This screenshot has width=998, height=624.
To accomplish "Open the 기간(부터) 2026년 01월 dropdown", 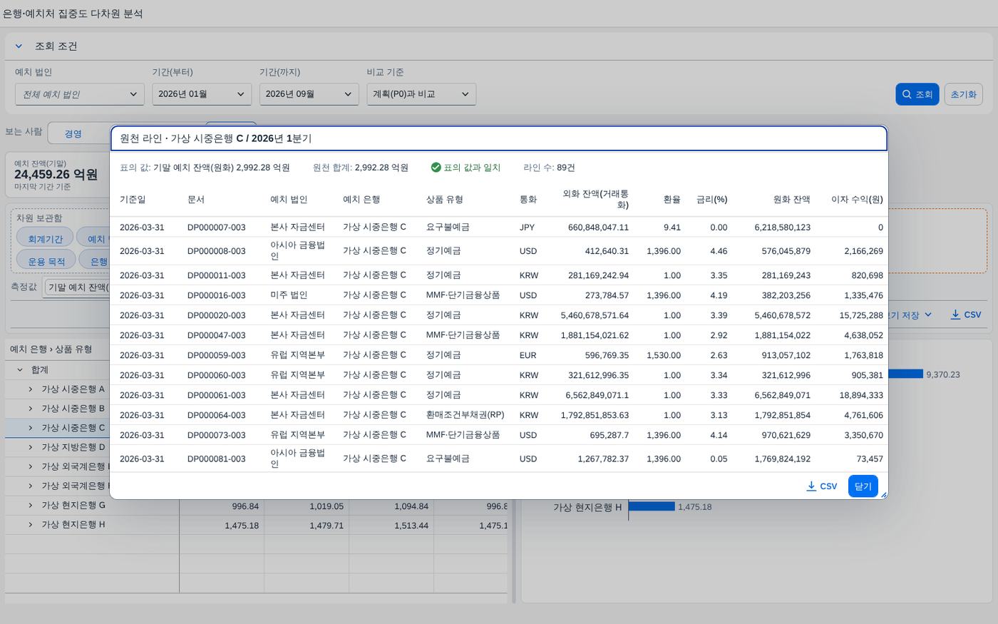I will click(x=201, y=94).
